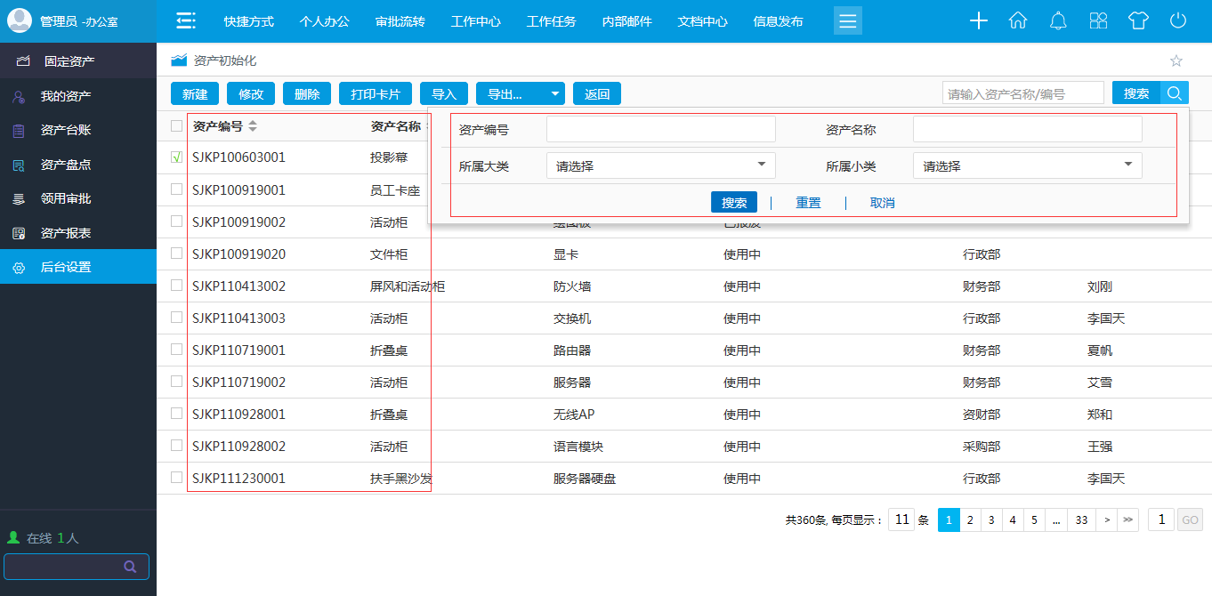Click the star to favorite 资产初始化
Image resolution: width=1212 pixels, height=596 pixels.
(1176, 60)
